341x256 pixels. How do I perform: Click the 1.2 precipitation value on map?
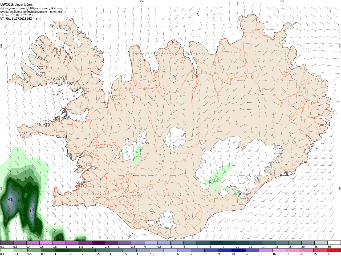(28, 188)
